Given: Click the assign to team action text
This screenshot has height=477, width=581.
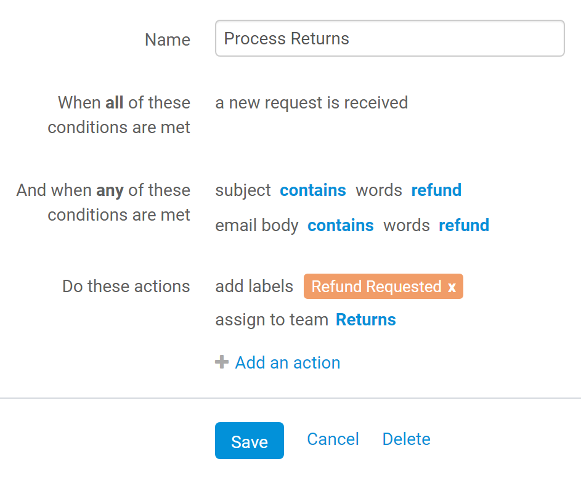Looking at the screenshot, I should click(272, 320).
